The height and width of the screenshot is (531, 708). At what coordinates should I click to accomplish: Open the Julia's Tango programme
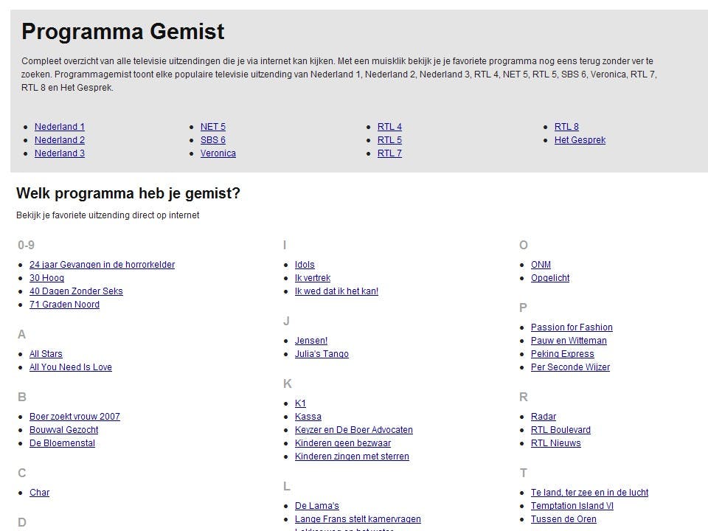pyautogui.click(x=322, y=354)
